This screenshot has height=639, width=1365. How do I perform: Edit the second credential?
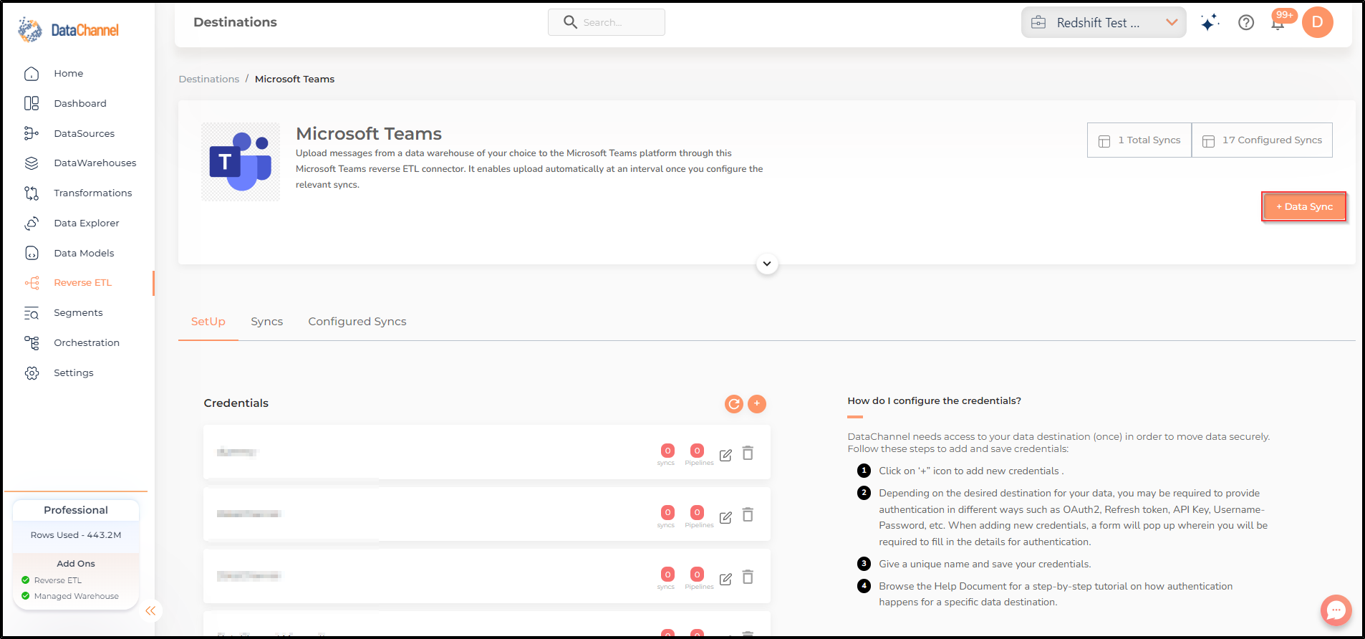point(725,517)
